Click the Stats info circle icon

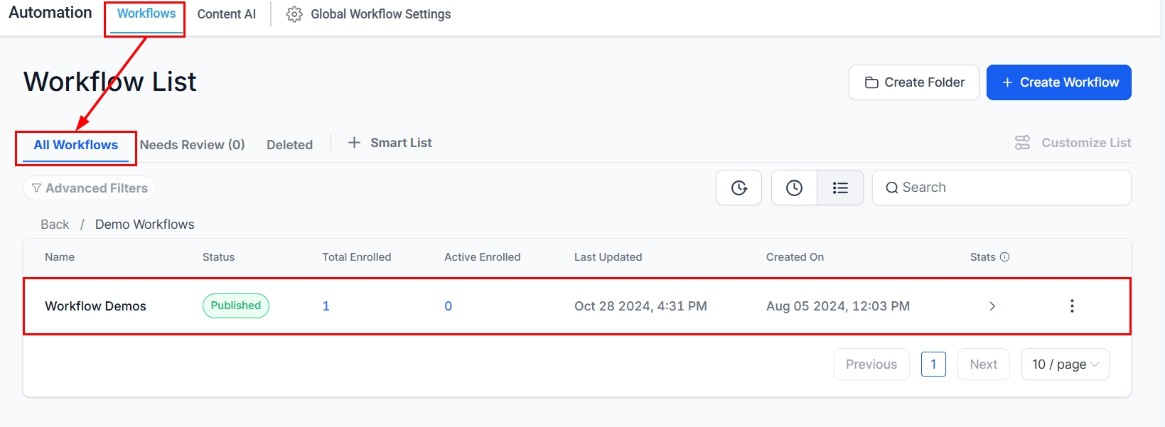tap(1004, 257)
